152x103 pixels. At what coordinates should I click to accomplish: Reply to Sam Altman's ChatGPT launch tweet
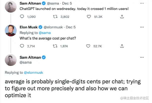(x=22, y=17)
